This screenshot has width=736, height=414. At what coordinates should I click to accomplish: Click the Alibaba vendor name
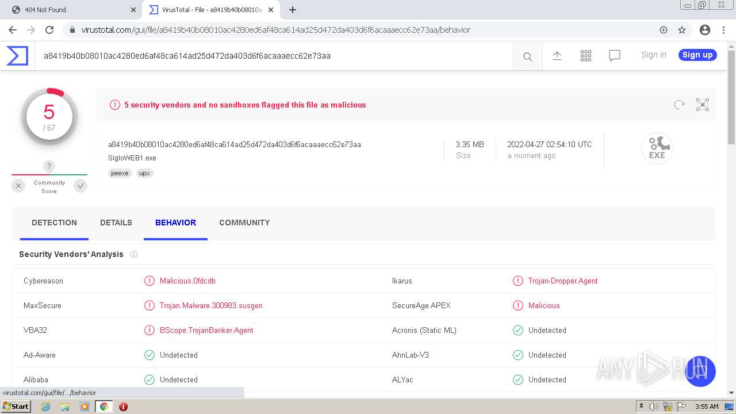(36, 379)
